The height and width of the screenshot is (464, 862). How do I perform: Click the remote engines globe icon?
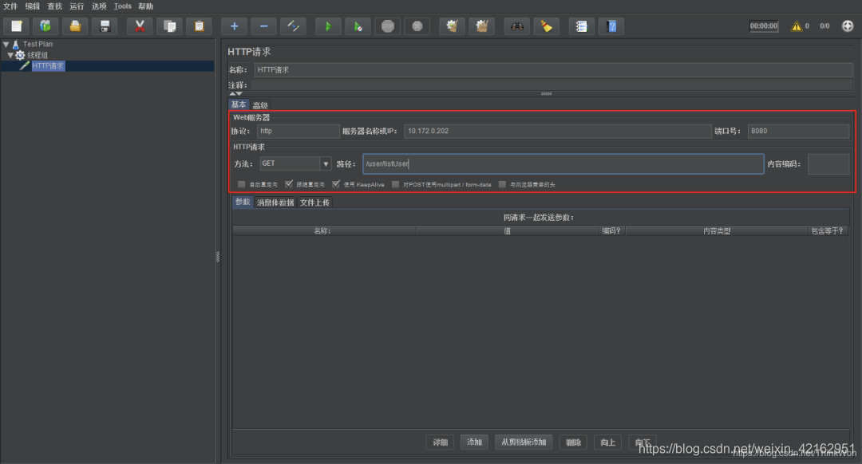coord(848,26)
